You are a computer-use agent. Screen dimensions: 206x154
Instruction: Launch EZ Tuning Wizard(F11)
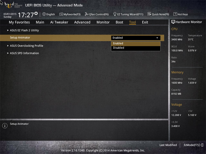(x=130, y=14)
